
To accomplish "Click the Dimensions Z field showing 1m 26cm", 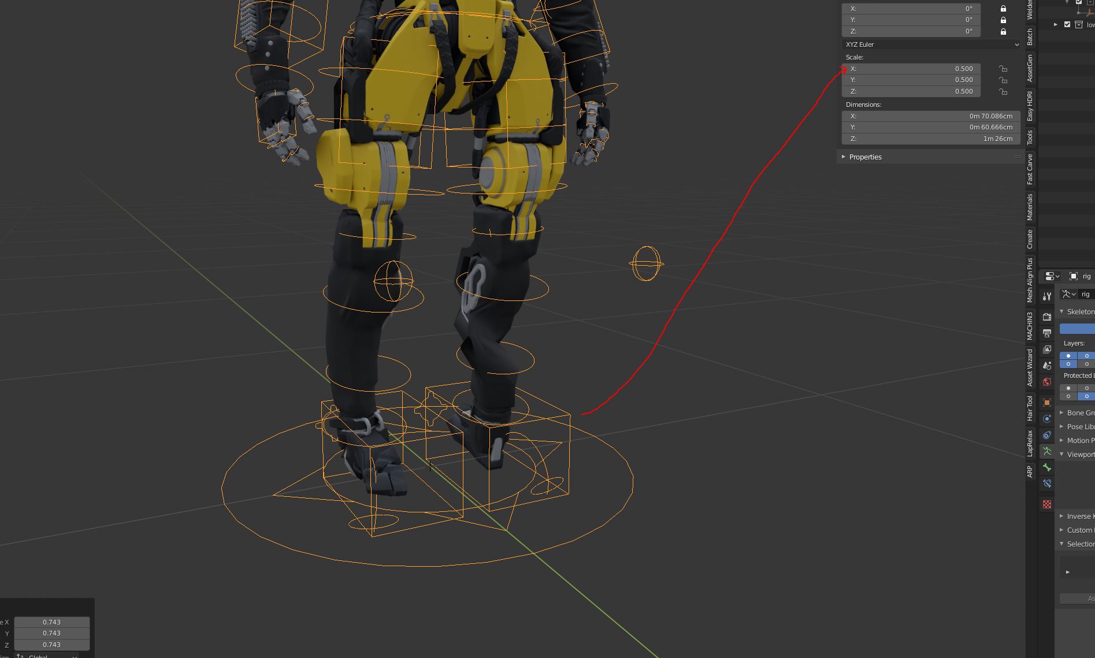I will (931, 139).
